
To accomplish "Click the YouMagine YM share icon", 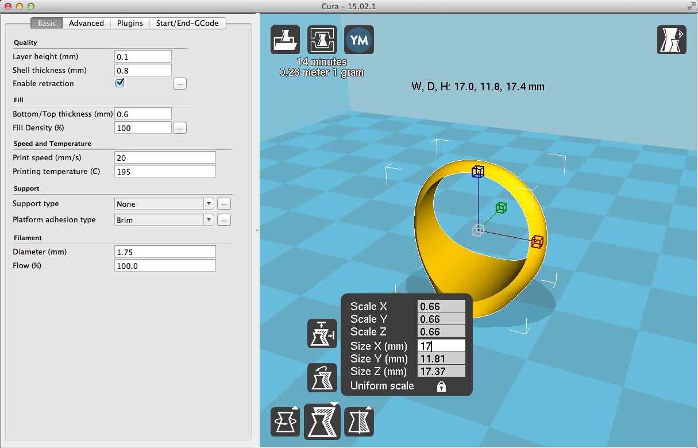I will (359, 40).
